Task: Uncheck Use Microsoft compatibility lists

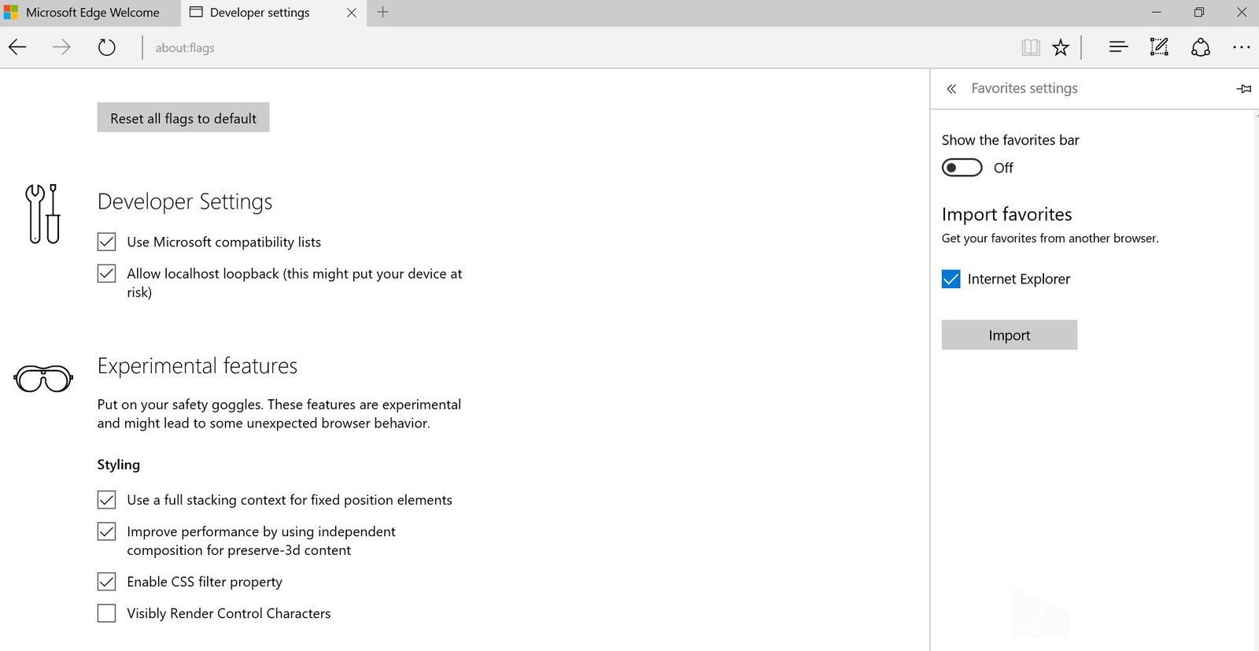Action: tap(106, 242)
